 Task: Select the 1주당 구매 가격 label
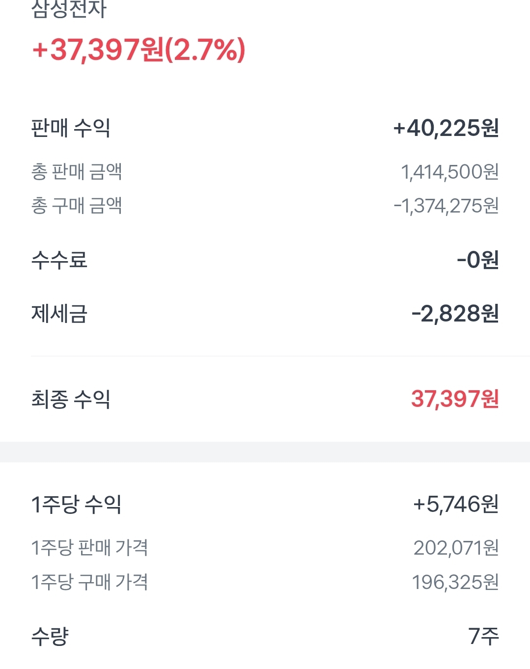tap(89, 582)
